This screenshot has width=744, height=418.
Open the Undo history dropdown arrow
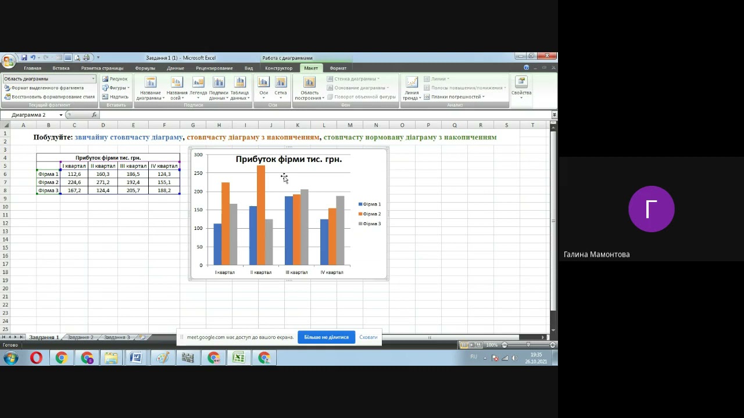[39, 58]
